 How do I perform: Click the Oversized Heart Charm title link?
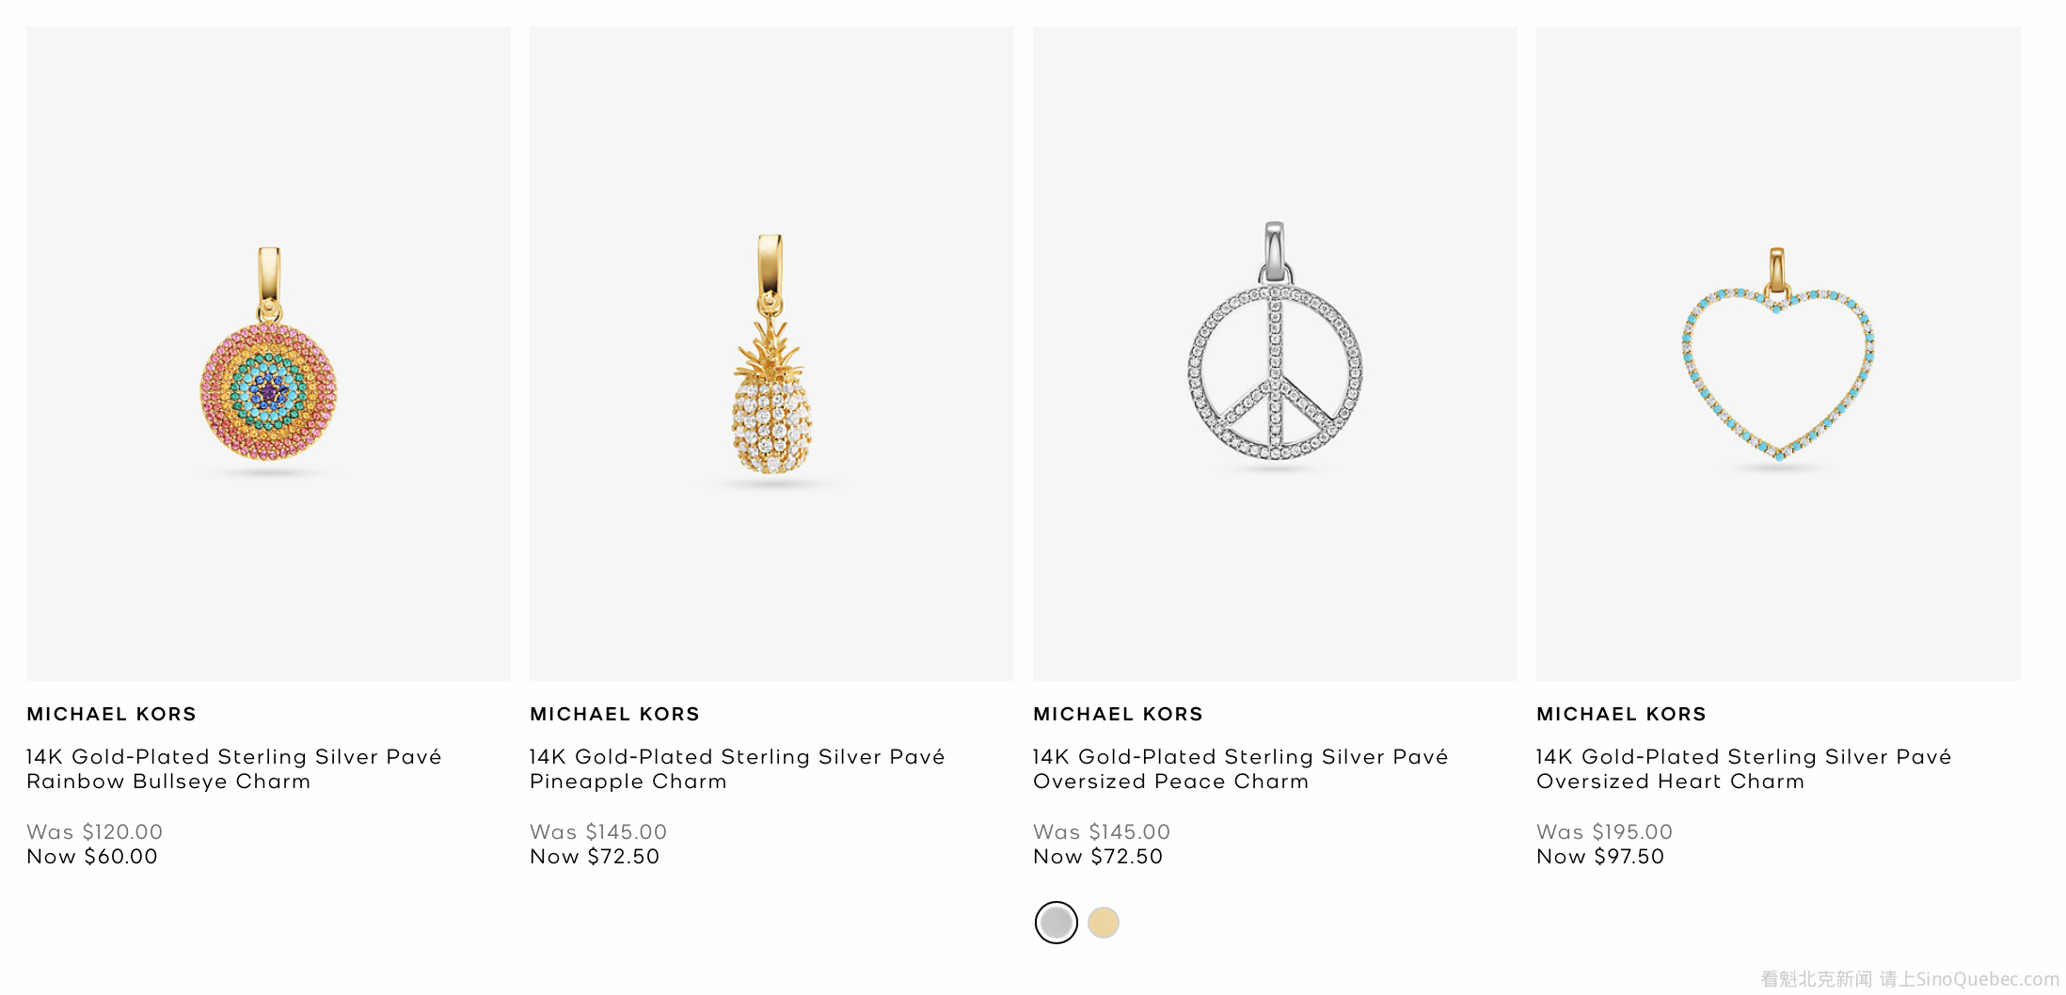pyautogui.click(x=1743, y=769)
